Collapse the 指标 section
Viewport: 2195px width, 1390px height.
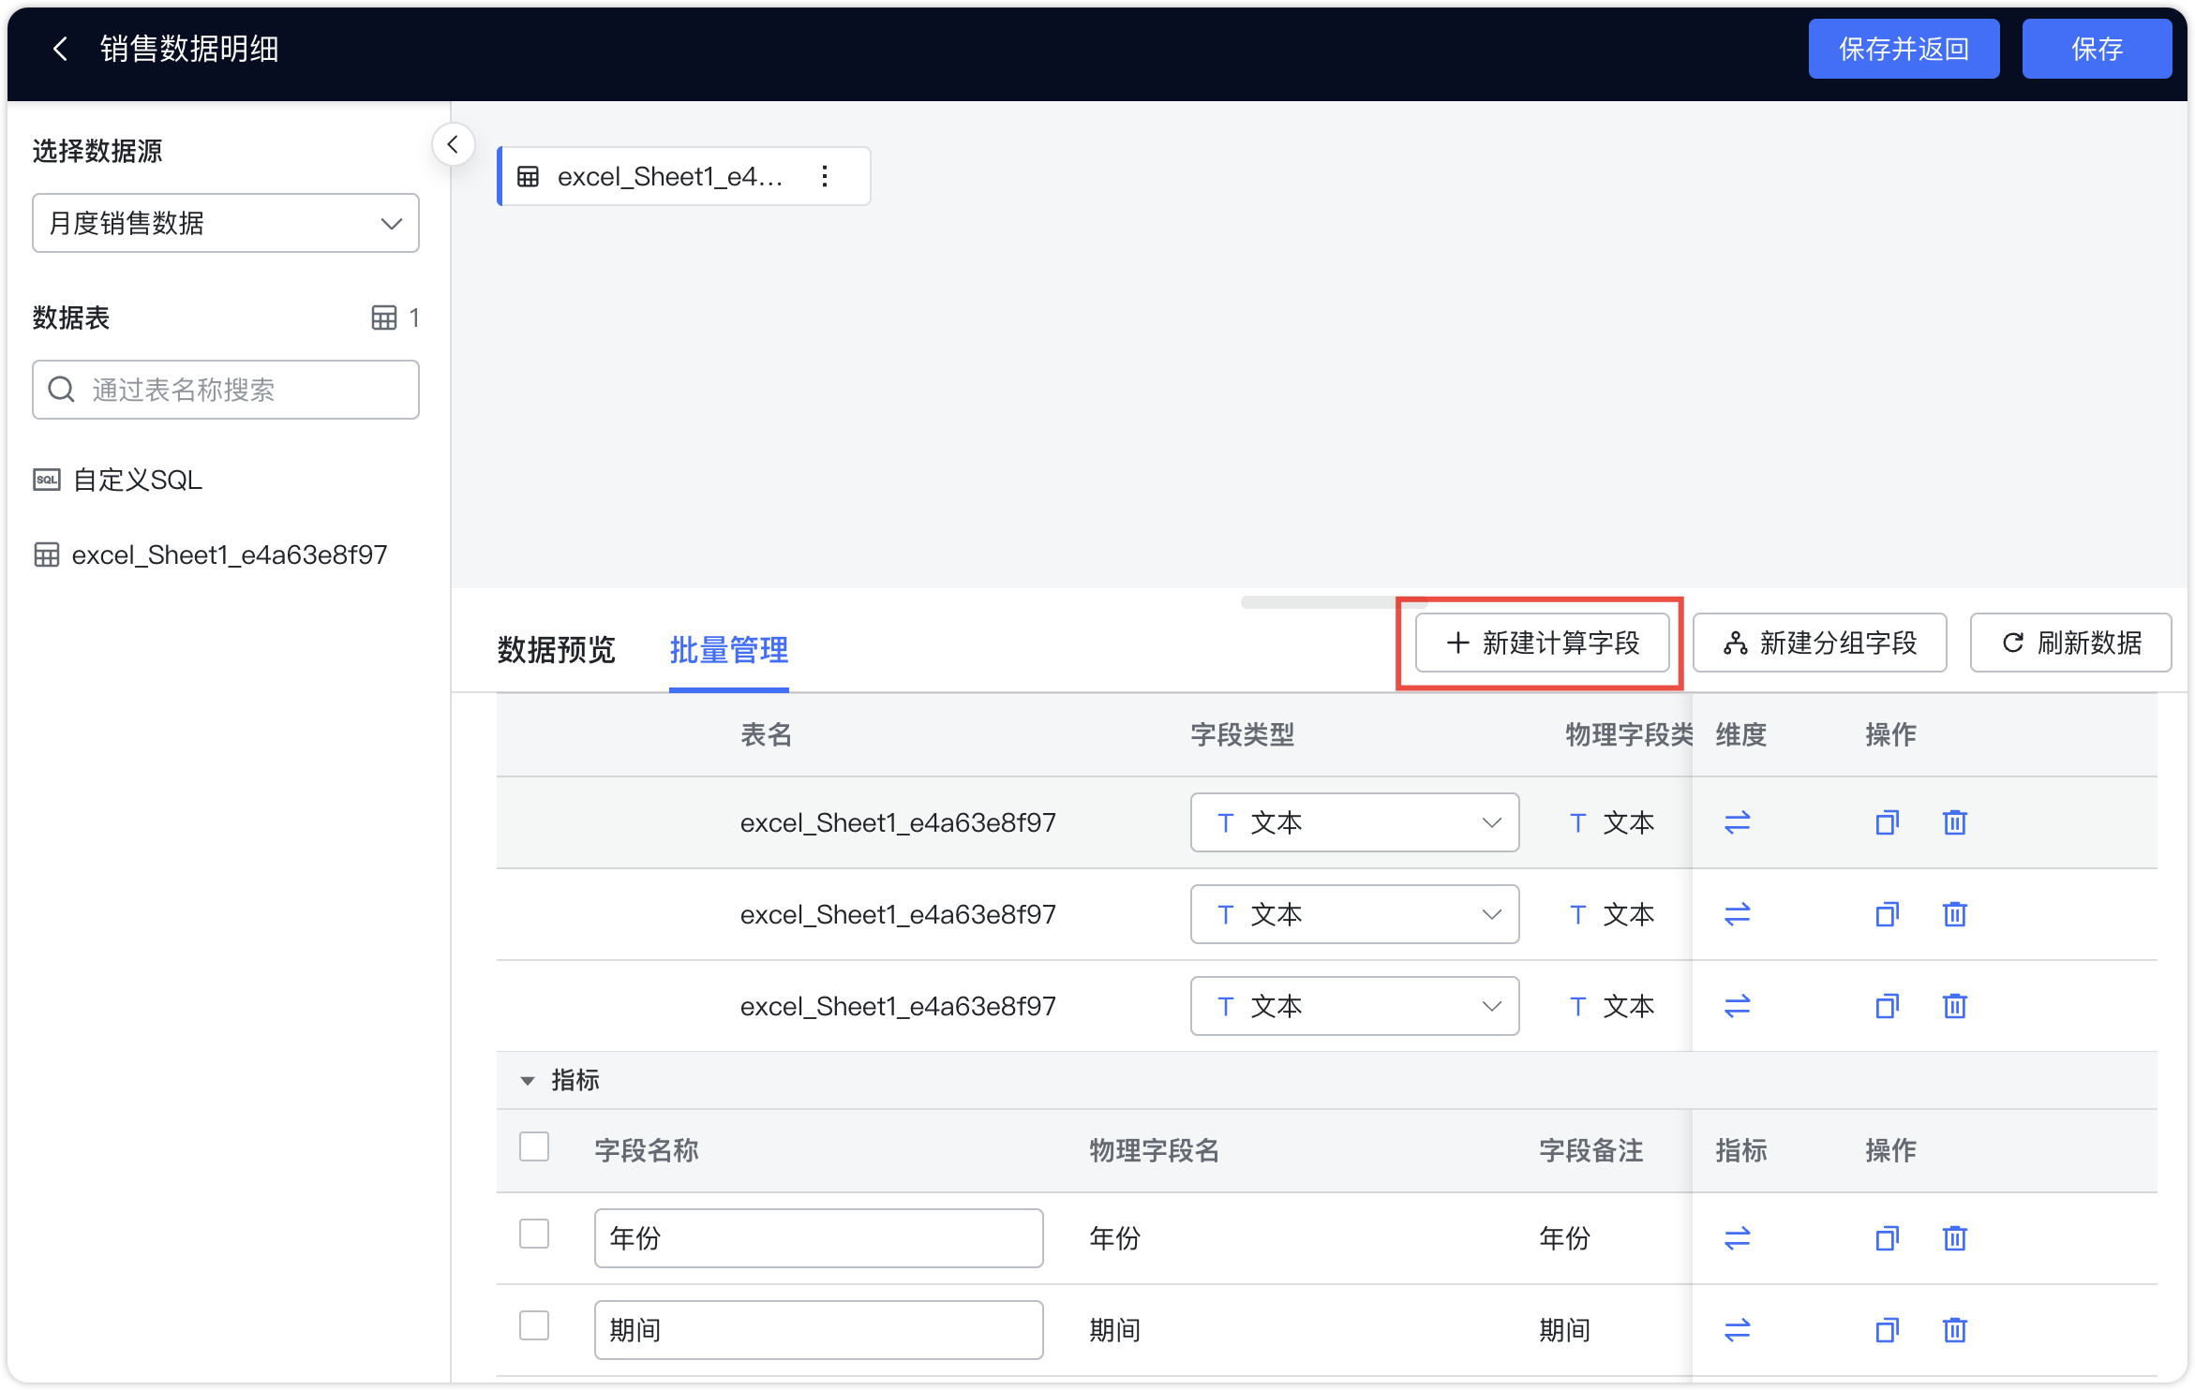pyautogui.click(x=528, y=1081)
